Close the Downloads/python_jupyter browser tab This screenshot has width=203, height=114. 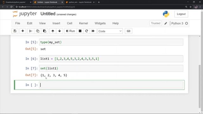click(30, 2)
